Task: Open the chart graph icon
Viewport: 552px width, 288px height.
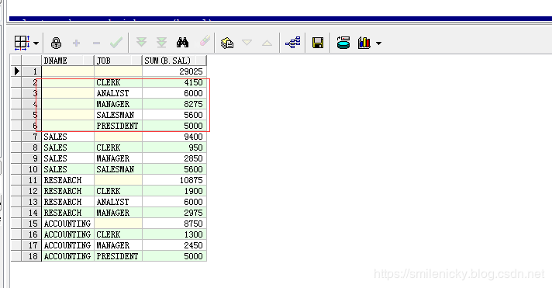Action: 364,43
